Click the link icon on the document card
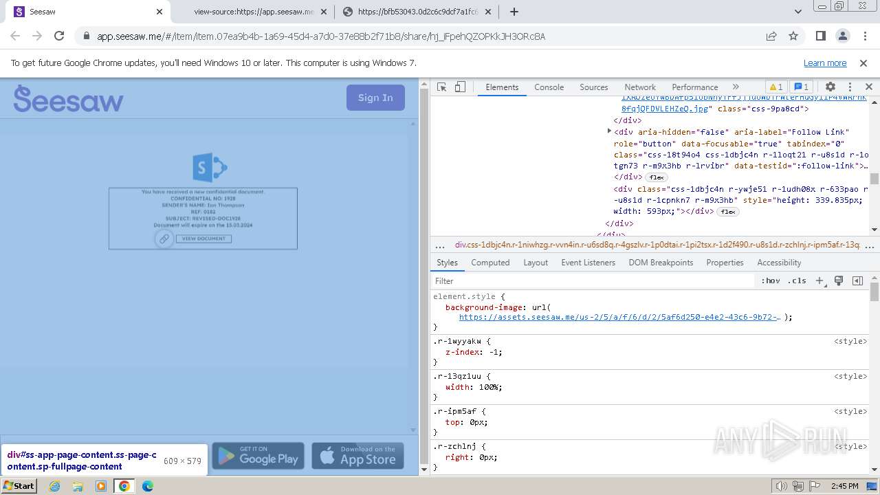The height and width of the screenshot is (495, 880). [x=164, y=239]
